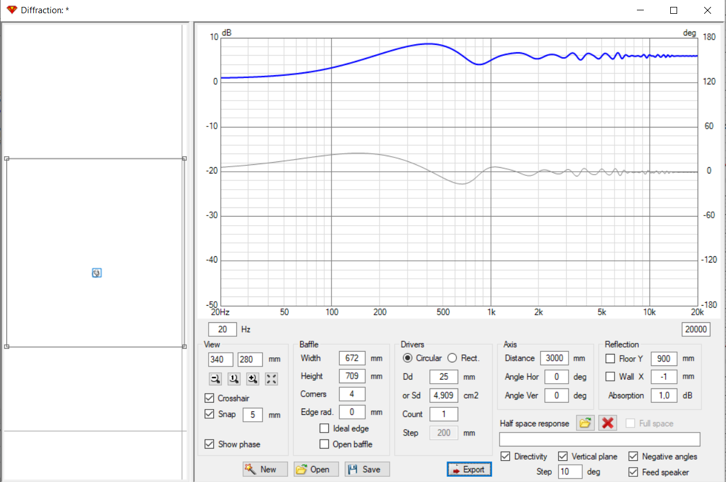The width and height of the screenshot is (726, 482).
Task: Click the top-left baffle corner handle
Action: click(6, 159)
